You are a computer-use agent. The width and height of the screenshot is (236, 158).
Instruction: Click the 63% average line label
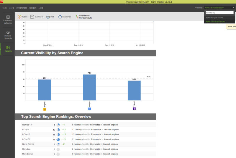tap(149, 77)
